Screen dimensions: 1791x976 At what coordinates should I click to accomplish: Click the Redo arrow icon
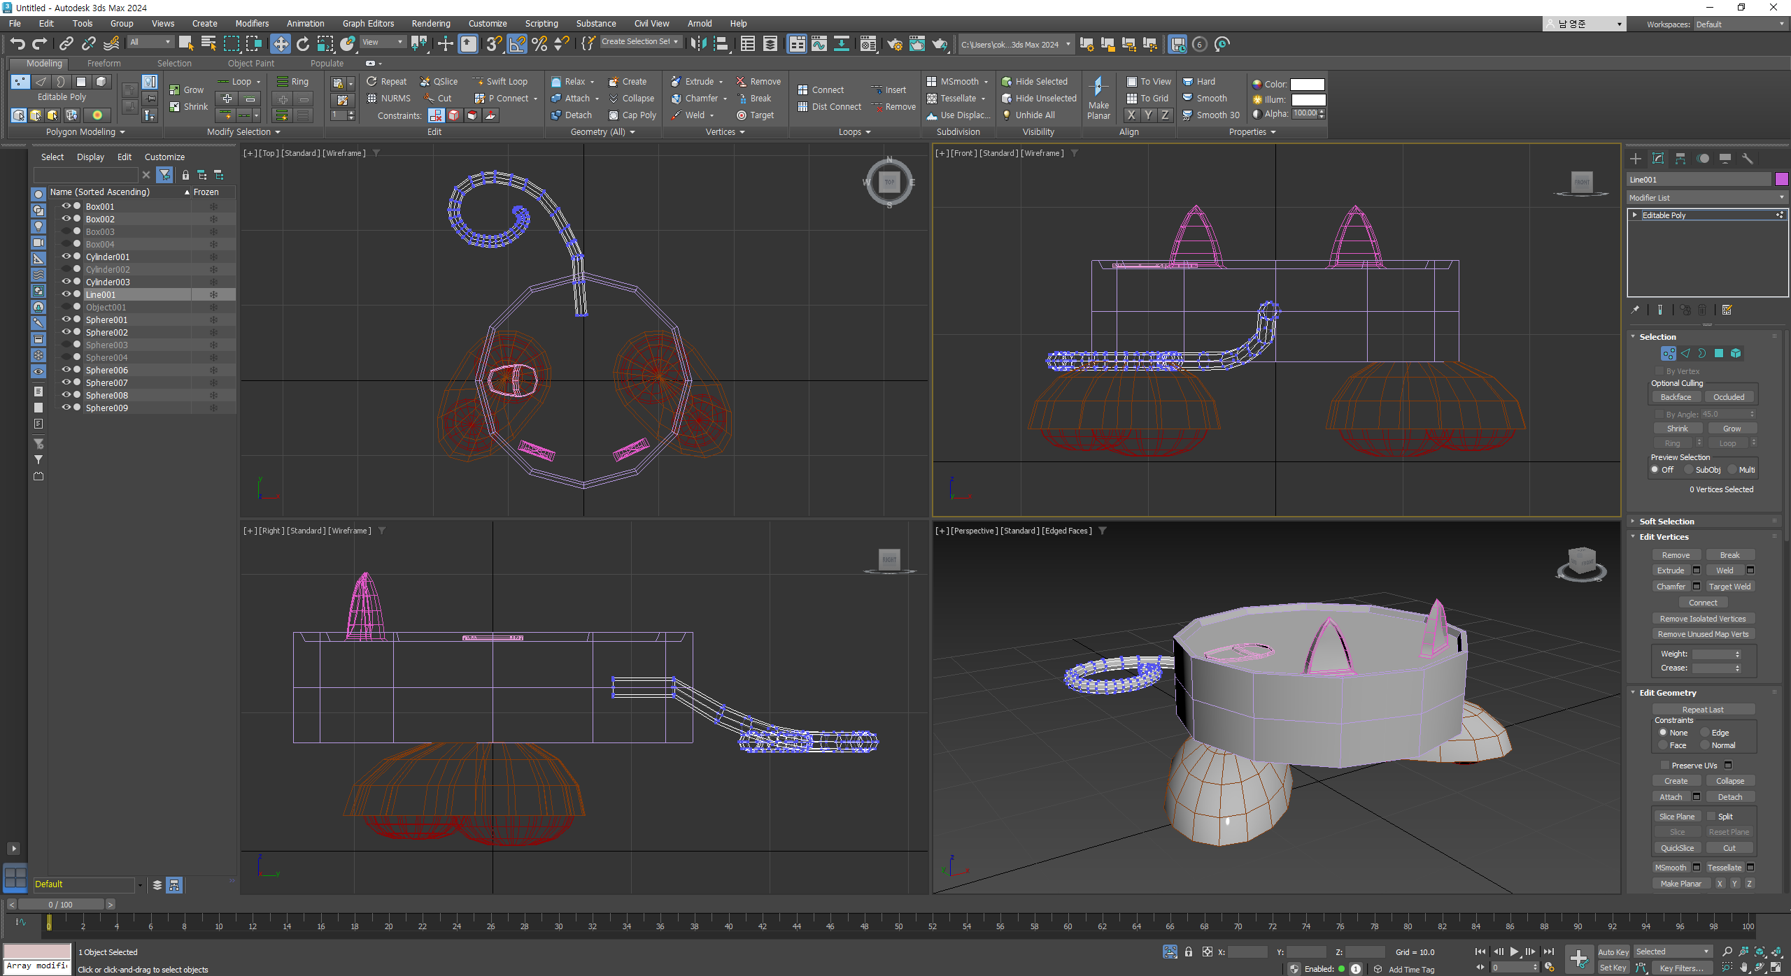[40, 44]
